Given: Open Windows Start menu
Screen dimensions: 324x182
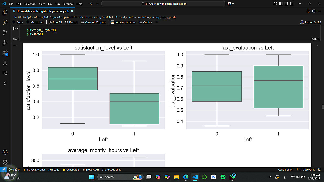Looking at the screenshot, I should tap(92, 177).
